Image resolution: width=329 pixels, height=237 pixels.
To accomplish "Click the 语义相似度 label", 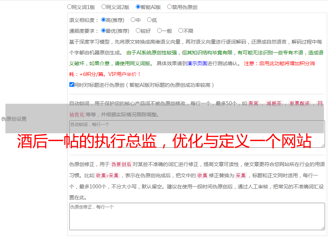I will coord(84,20).
